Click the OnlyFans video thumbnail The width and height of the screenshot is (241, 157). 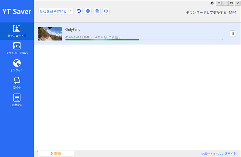(x=50, y=34)
